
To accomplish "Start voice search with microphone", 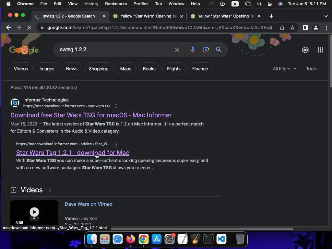I will pyautogui.click(x=193, y=50).
